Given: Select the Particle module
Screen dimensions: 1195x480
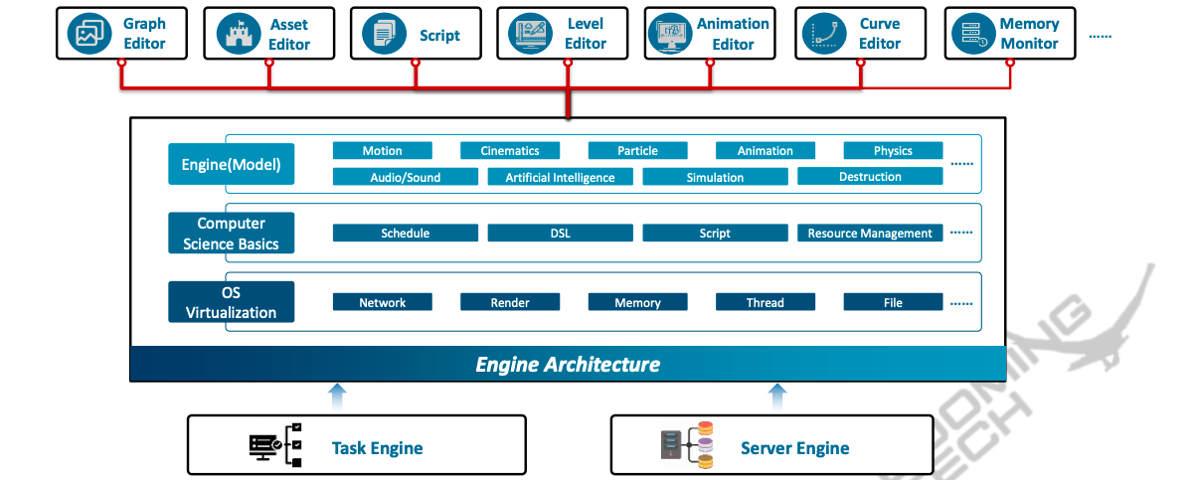Looking at the screenshot, I should [x=638, y=151].
